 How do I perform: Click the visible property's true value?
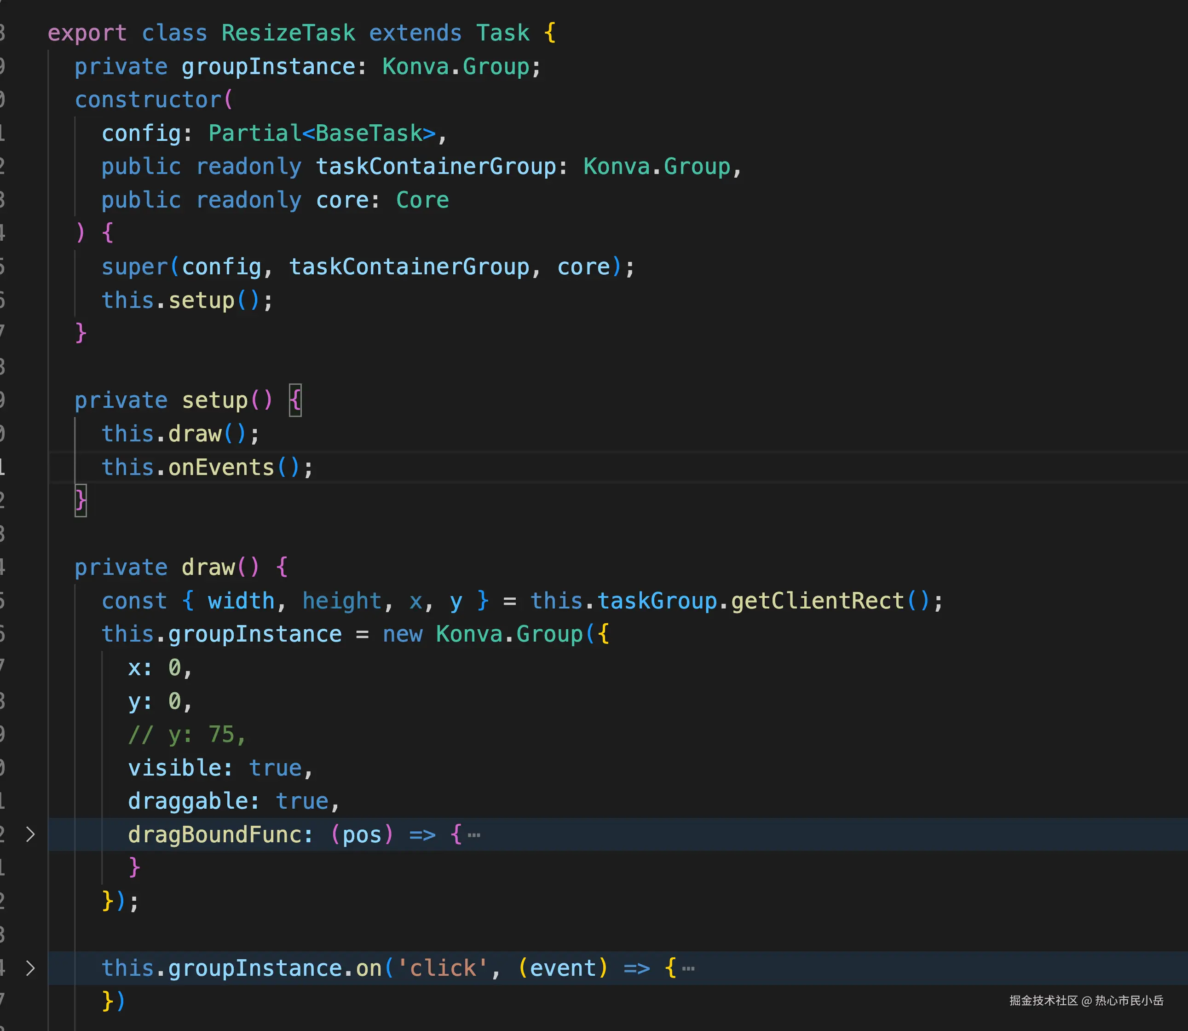[x=276, y=768]
